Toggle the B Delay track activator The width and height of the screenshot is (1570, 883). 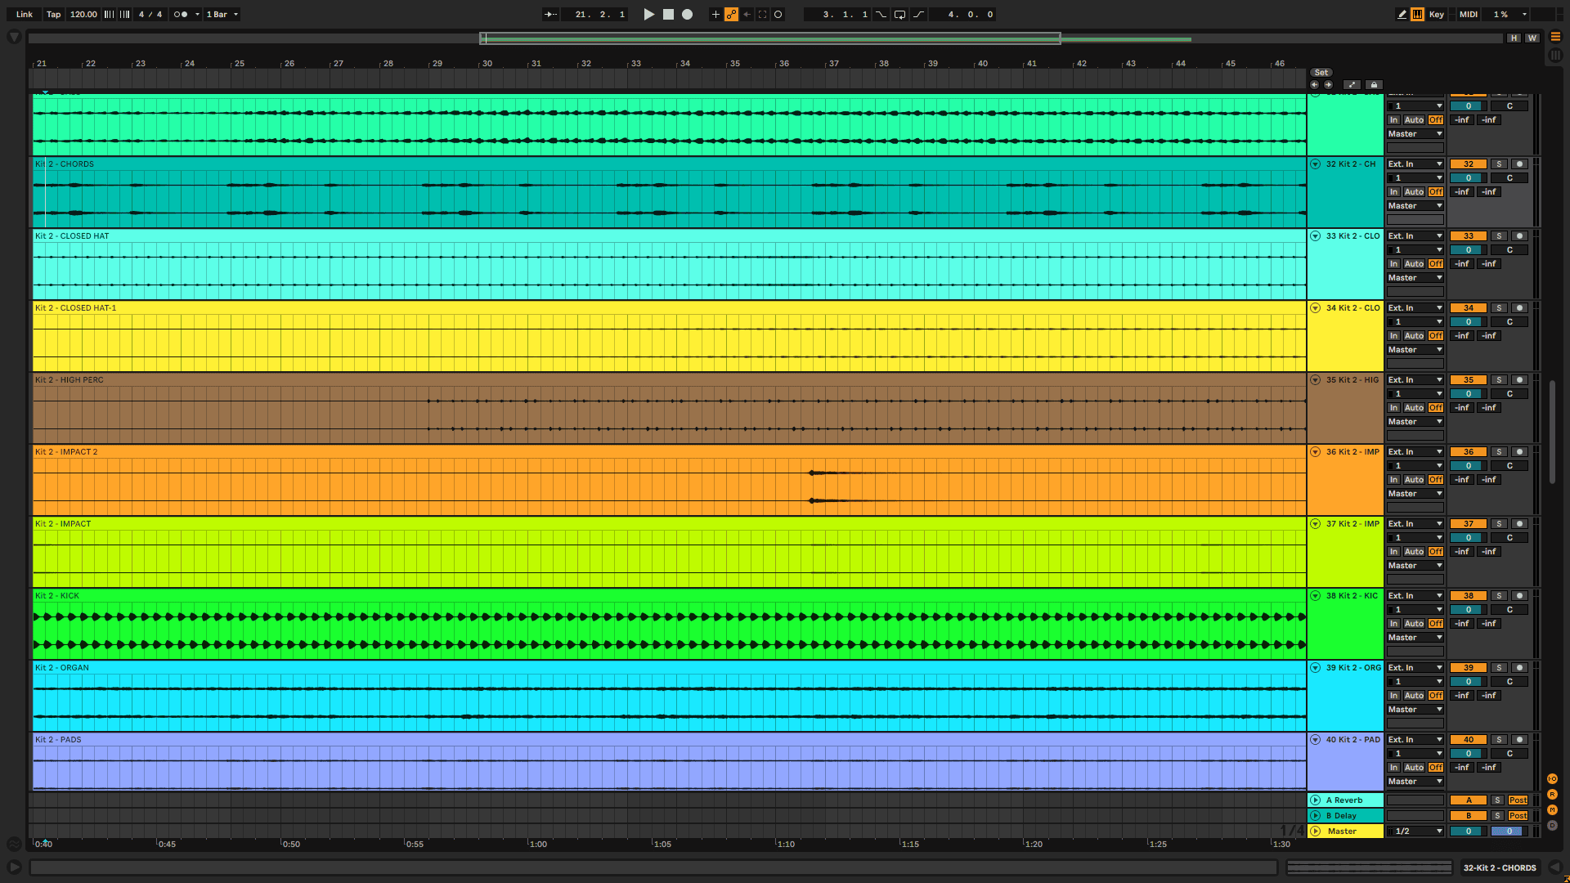1468,816
